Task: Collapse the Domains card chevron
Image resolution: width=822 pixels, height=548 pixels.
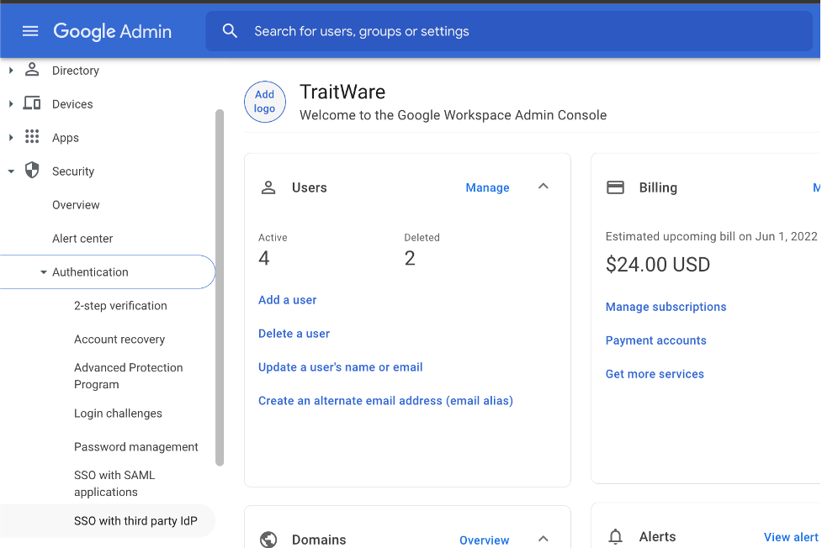Action: point(544,539)
